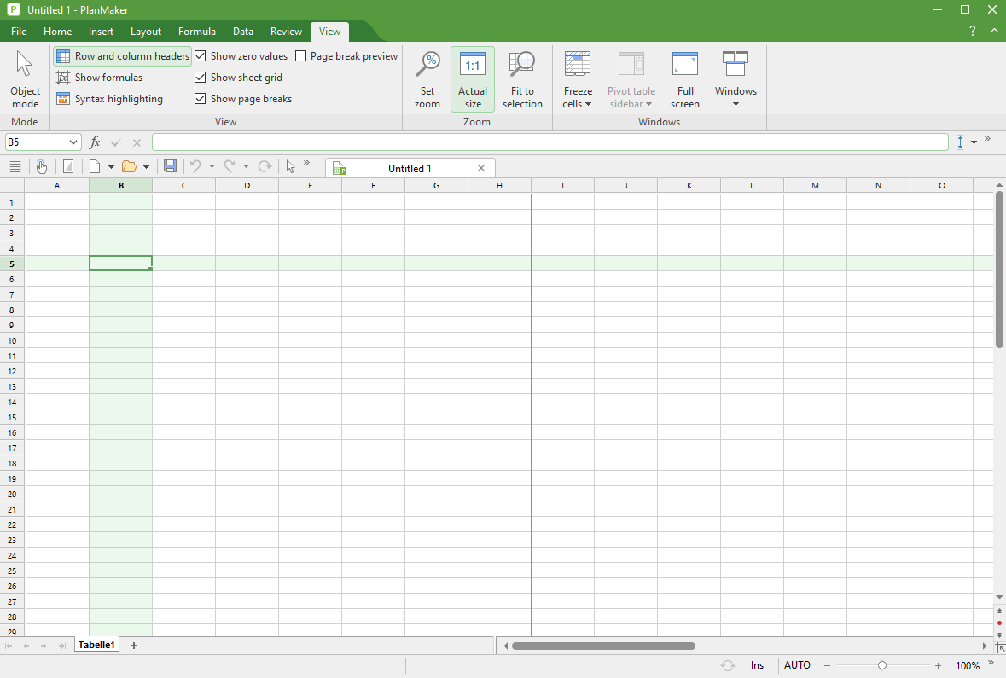Disable the Show sheet grid checkbox
Screen dimensions: 1006x678
(201, 78)
